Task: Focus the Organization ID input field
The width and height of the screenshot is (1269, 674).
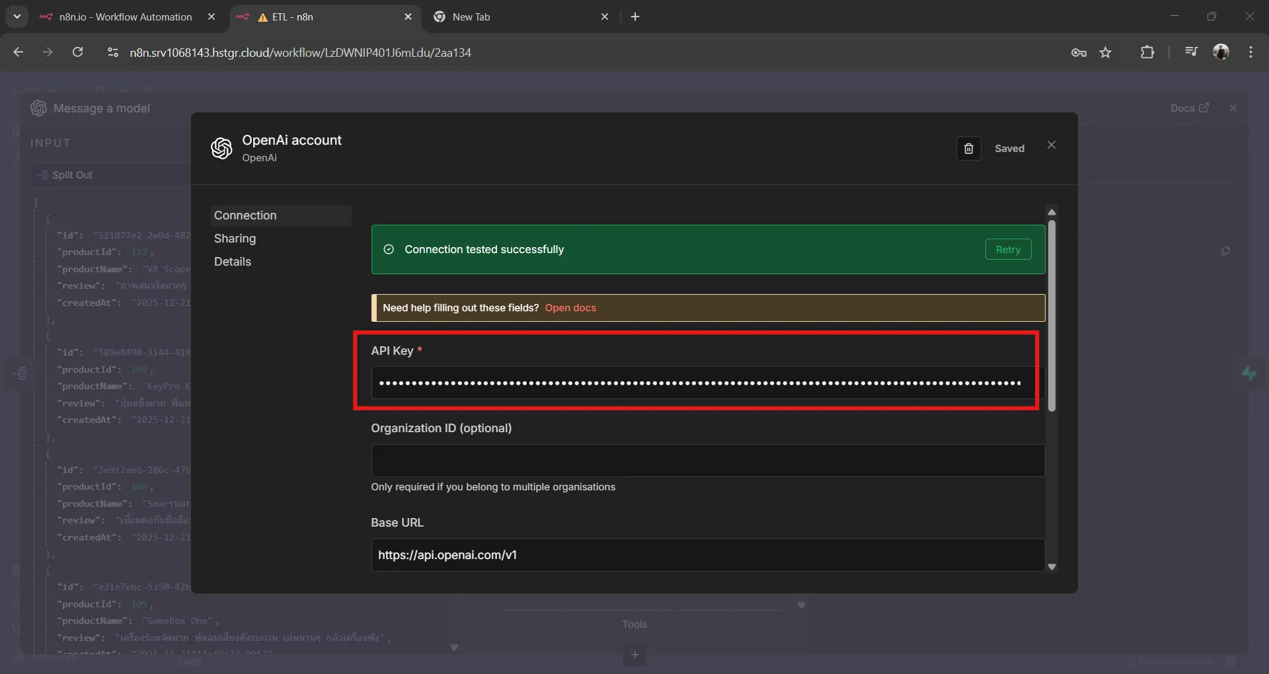Action: [x=706, y=461]
